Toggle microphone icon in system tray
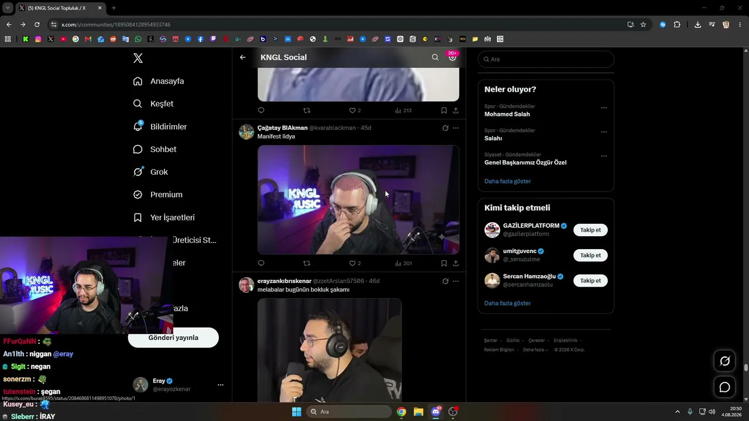The image size is (749, 421). pyautogui.click(x=690, y=412)
